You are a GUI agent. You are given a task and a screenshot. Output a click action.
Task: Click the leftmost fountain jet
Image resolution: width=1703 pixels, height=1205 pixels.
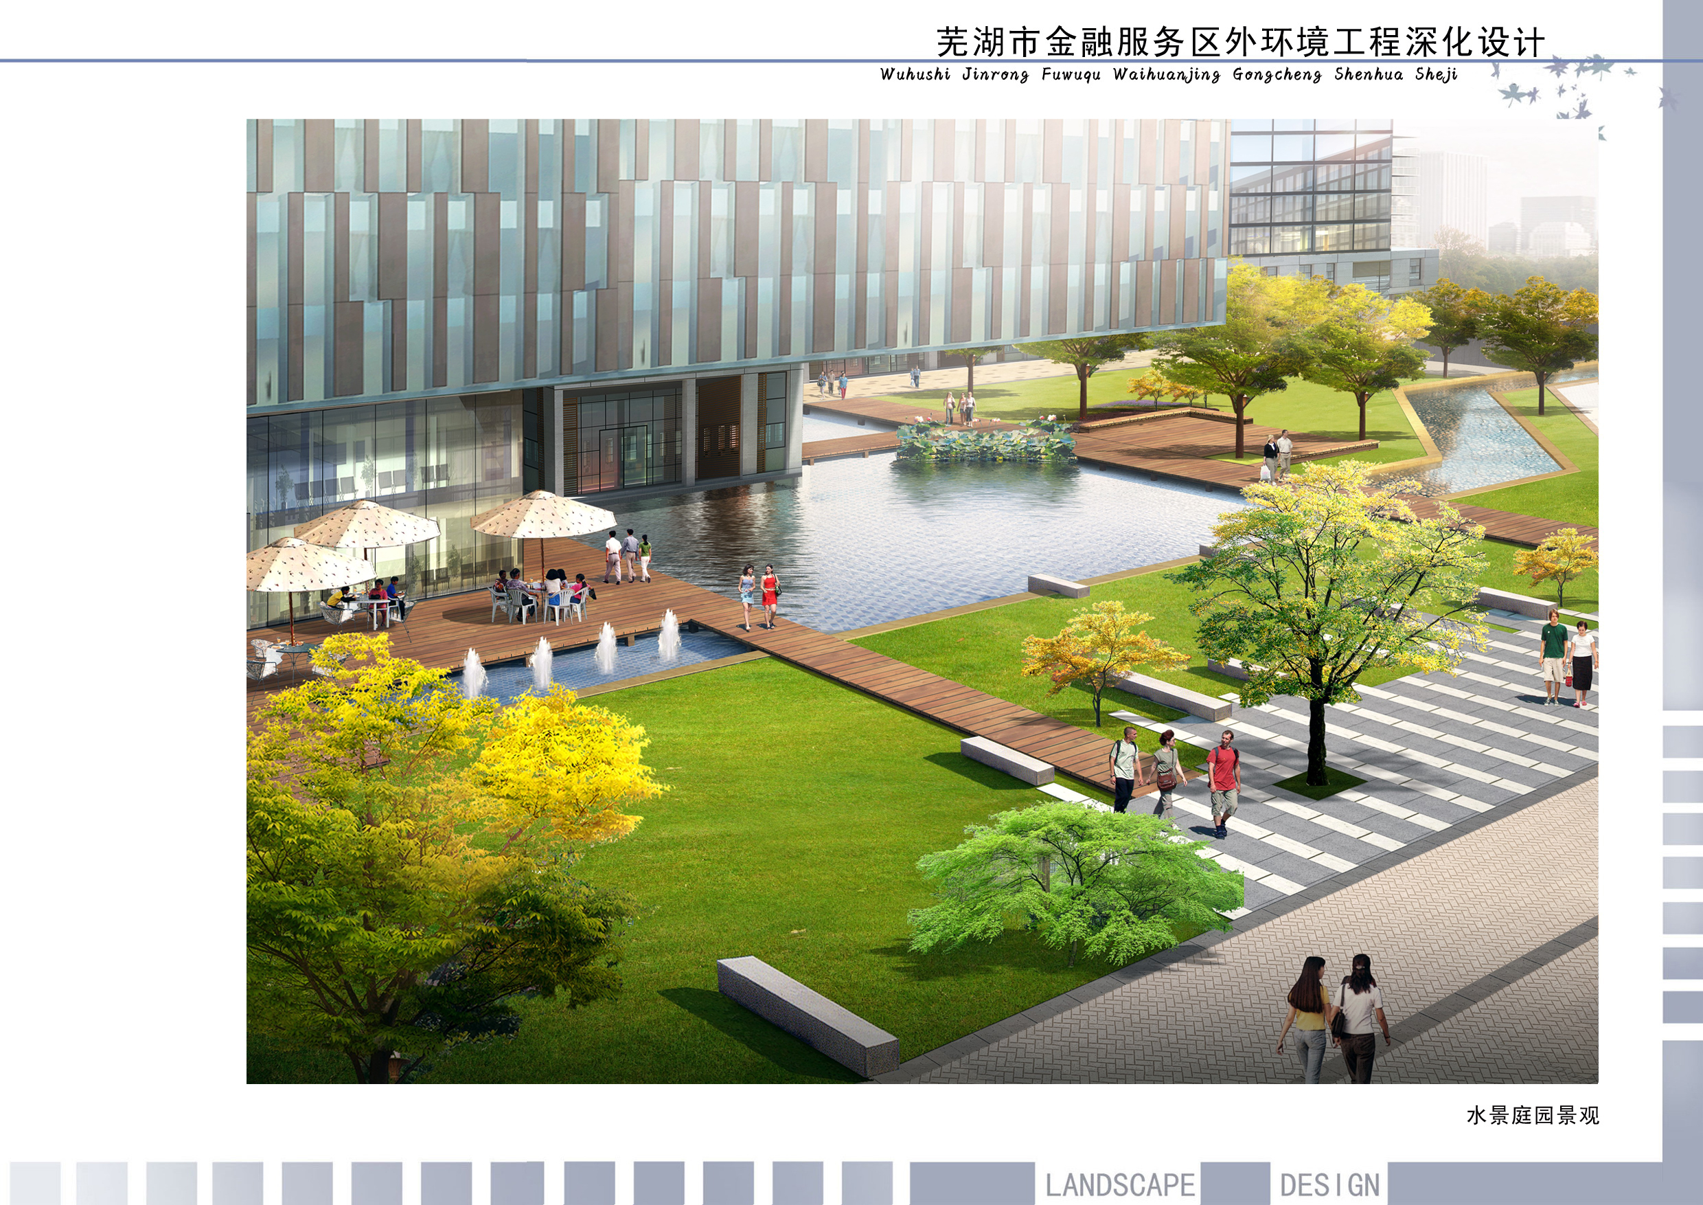[474, 674]
